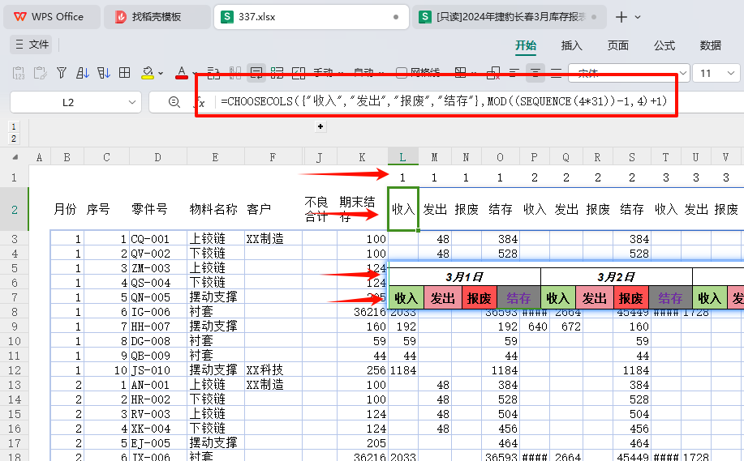Switch to the 数据 ribbon tab
744x461 pixels.
(x=710, y=45)
